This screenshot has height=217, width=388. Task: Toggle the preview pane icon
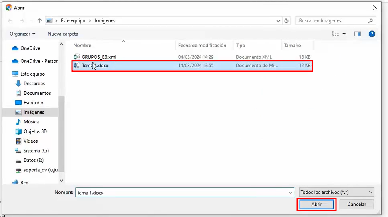[x=357, y=34]
